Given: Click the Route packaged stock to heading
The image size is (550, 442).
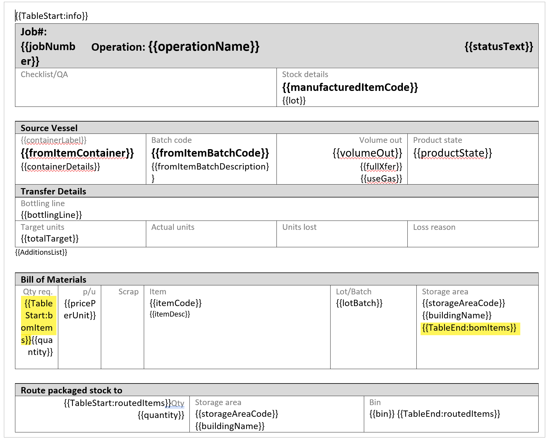Looking at the screenshot, I should point(71,390).
